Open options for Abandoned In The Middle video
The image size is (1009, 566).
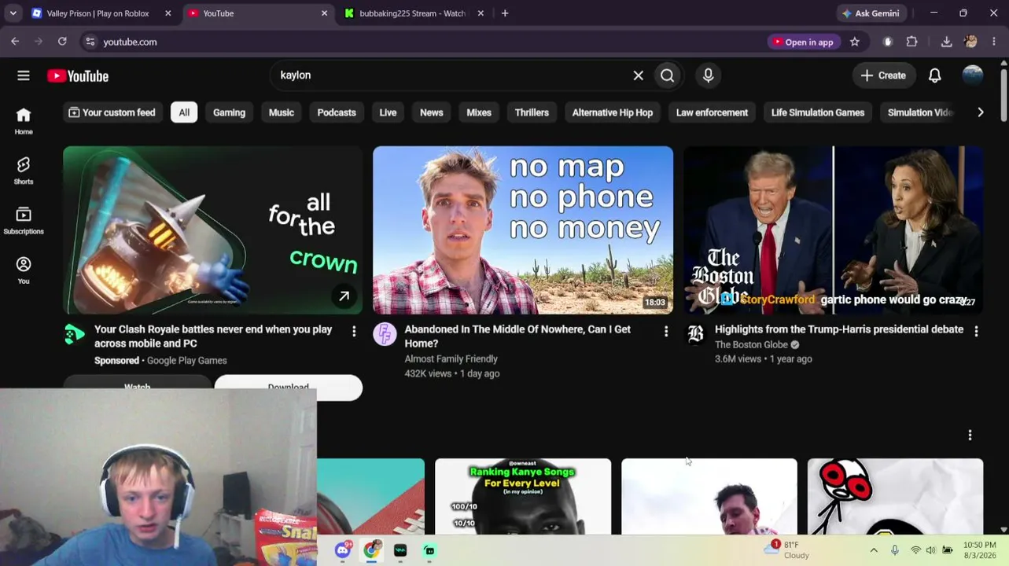(666, 332)
